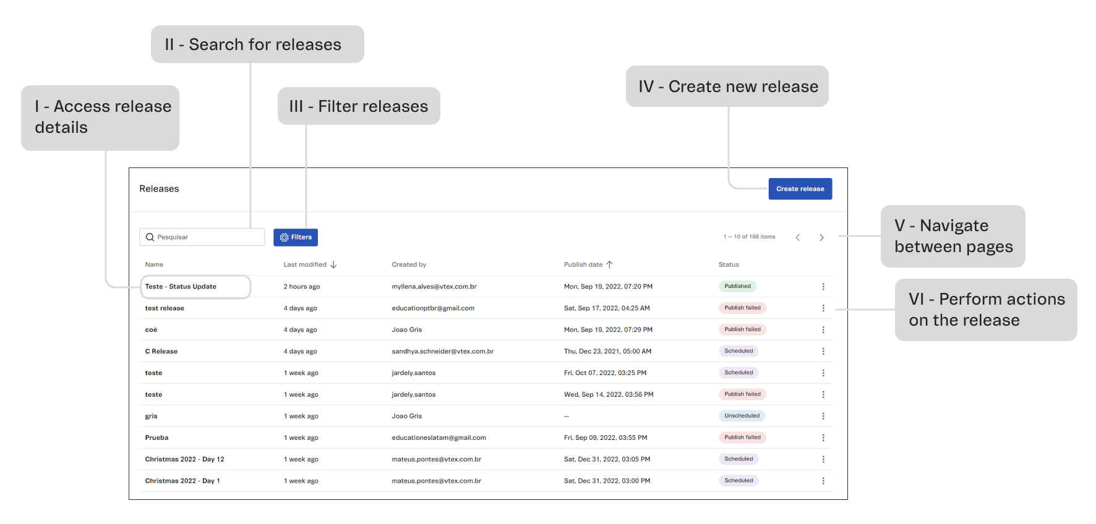The image size is (1096, 524).
Task: Click the Pesquisar search field
Action: (207, 237)
